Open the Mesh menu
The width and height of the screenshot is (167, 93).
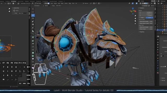point(62,3)
